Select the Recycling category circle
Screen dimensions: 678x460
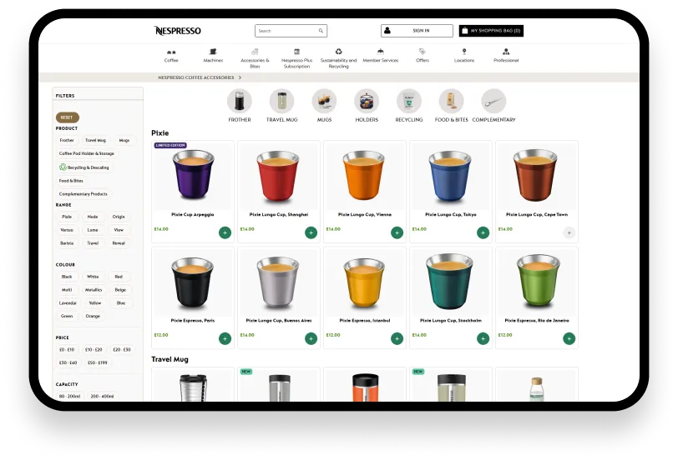409,101
